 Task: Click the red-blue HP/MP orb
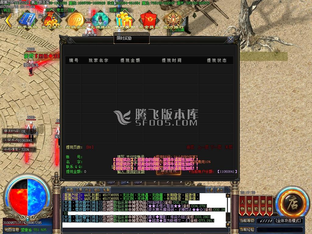point(28,197)
